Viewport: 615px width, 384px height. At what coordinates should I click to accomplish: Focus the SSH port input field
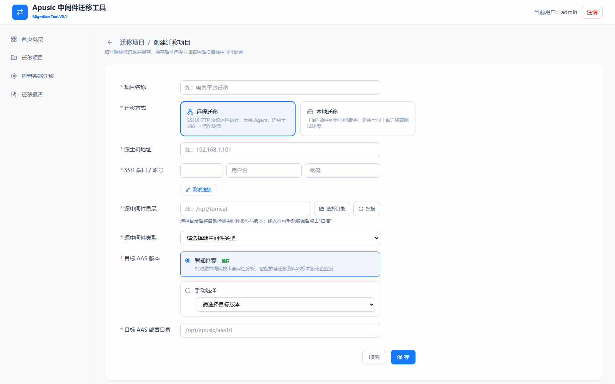pyautogui.click(x=202, y=170)
